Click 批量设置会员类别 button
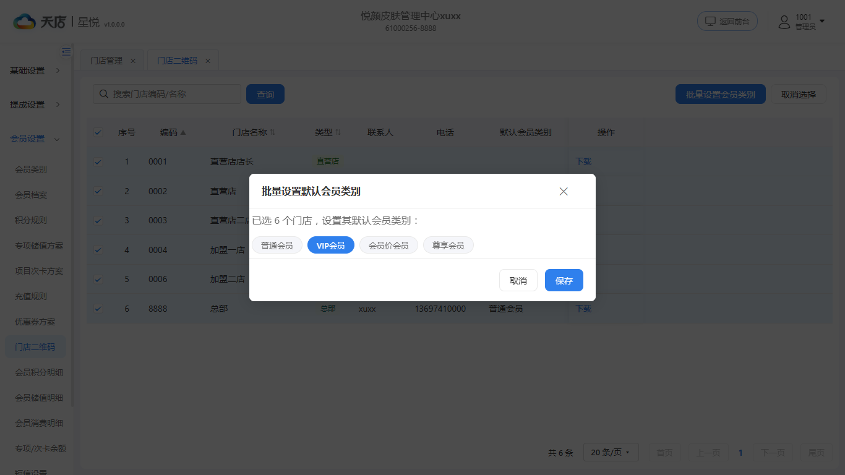 (x=721, y=94)
